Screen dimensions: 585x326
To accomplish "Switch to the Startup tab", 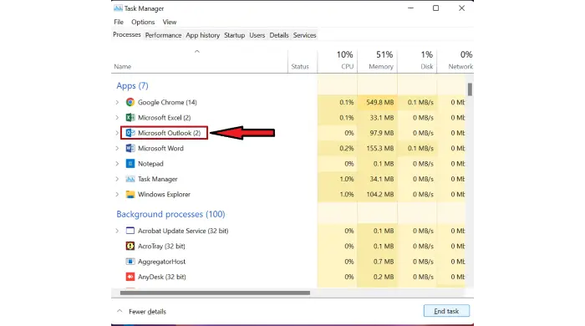I will click(234, 35).
